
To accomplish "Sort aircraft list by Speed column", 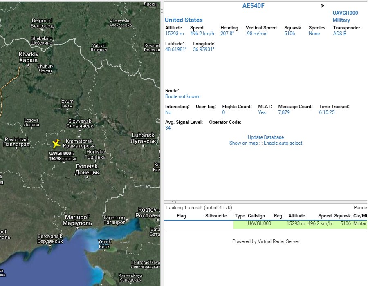I will 325,216.
